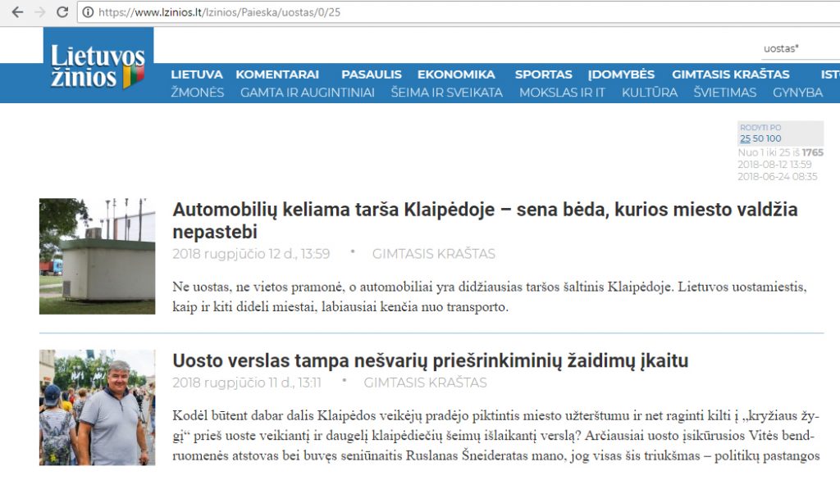Click the browser forward arrow
The image size is (840, 480).
[x=39, y=12]
